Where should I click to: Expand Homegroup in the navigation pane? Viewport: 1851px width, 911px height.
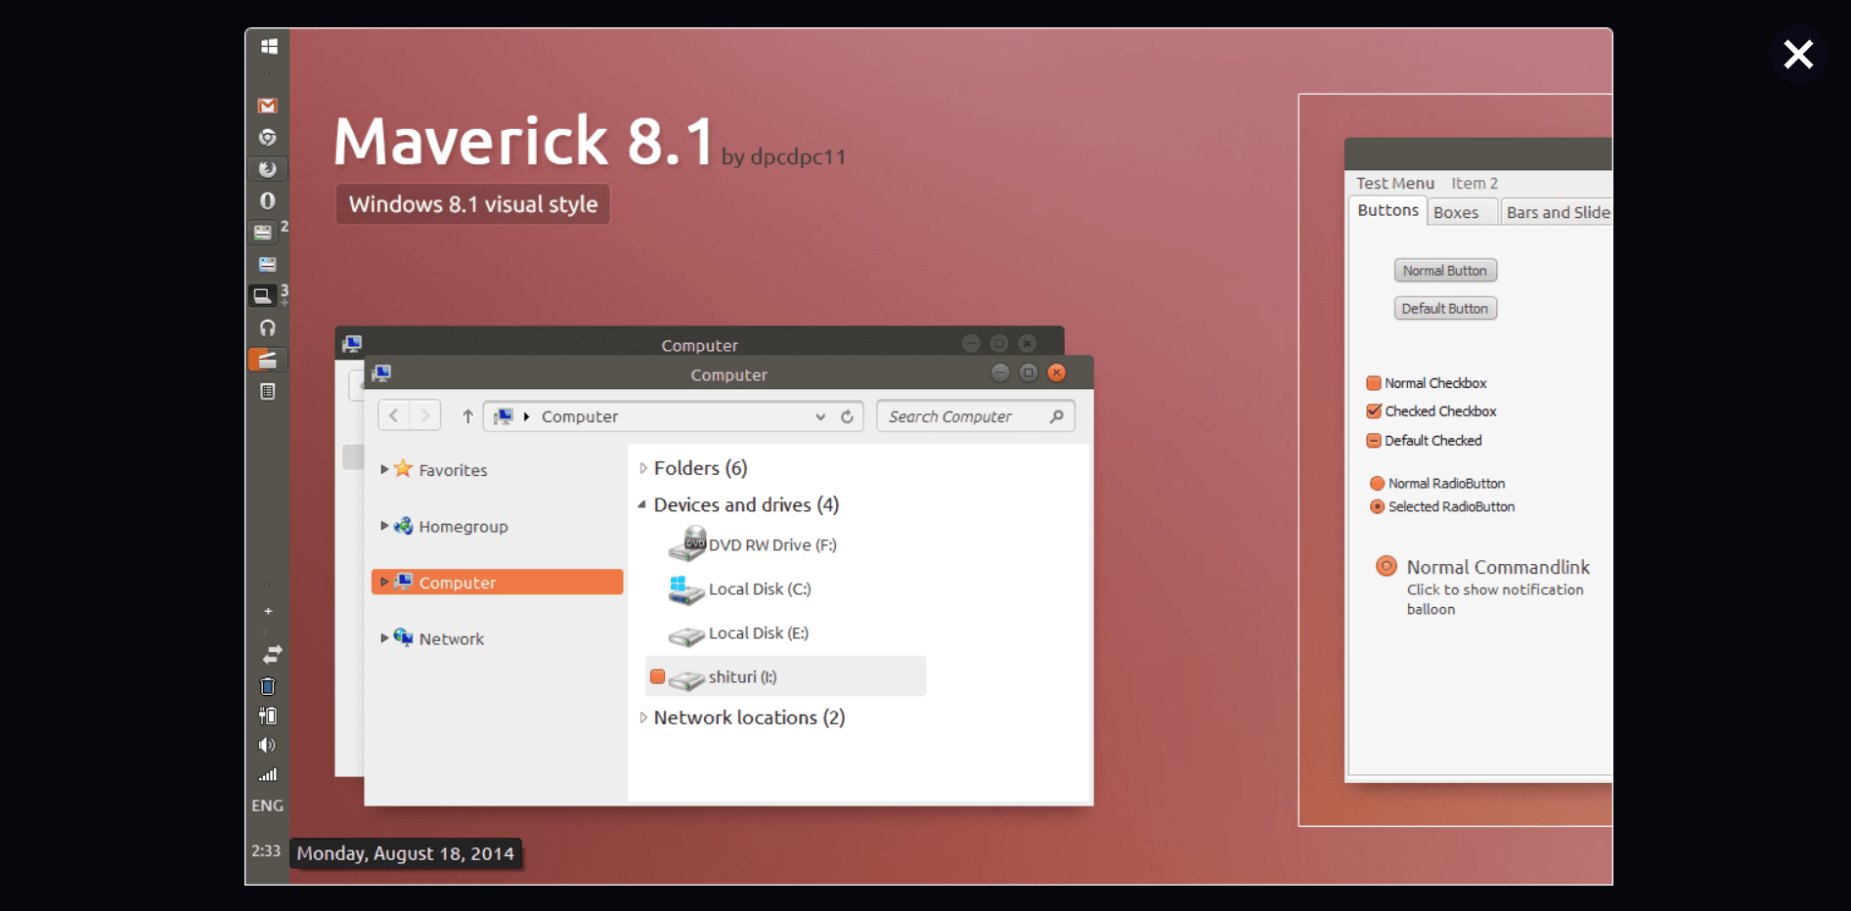click(x=384, y=526)
